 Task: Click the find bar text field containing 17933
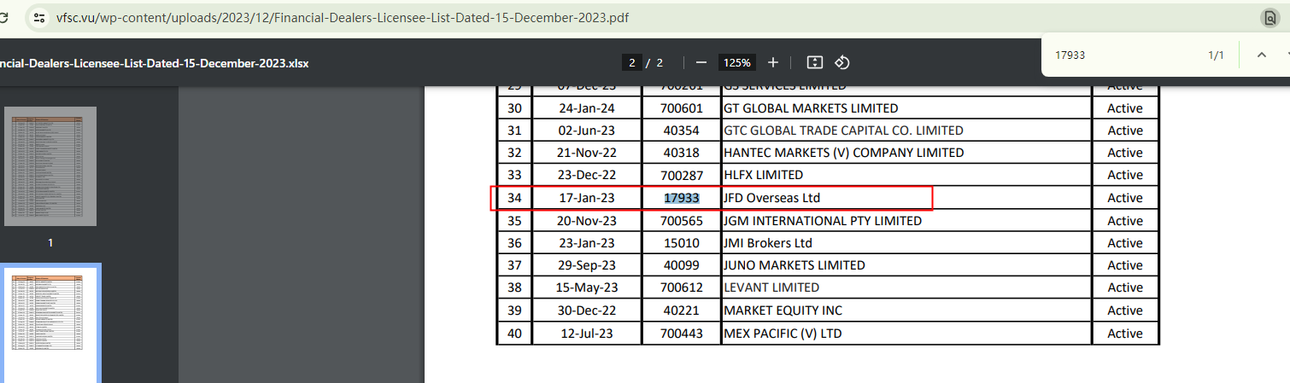pyautogui.click(x=1119, y=55)
